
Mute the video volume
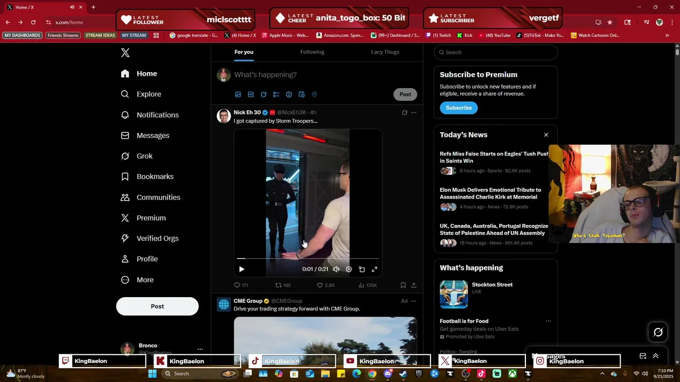tap(336, 269)
